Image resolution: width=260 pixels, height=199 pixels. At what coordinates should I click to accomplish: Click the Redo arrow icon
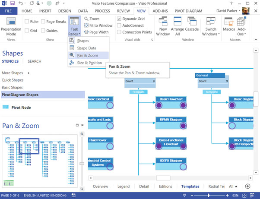[x=32, y=3]
